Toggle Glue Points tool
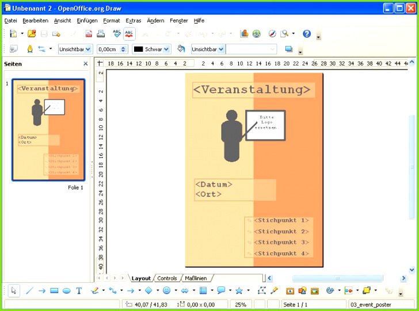This screenshot has width=419, height=311. [x=274, y=290]
